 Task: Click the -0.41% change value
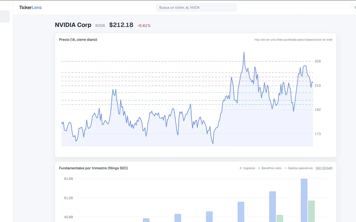[144, 26]
